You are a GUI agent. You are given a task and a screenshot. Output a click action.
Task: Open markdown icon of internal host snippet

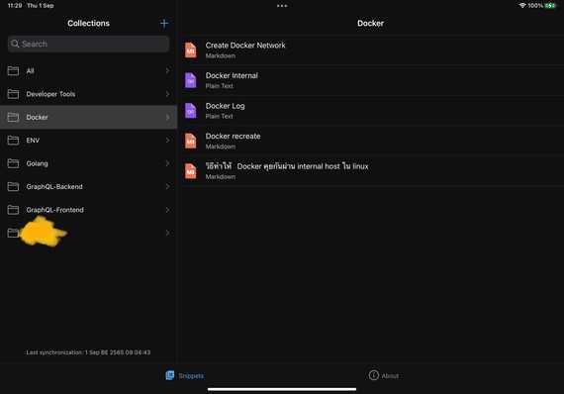point(191,171)
